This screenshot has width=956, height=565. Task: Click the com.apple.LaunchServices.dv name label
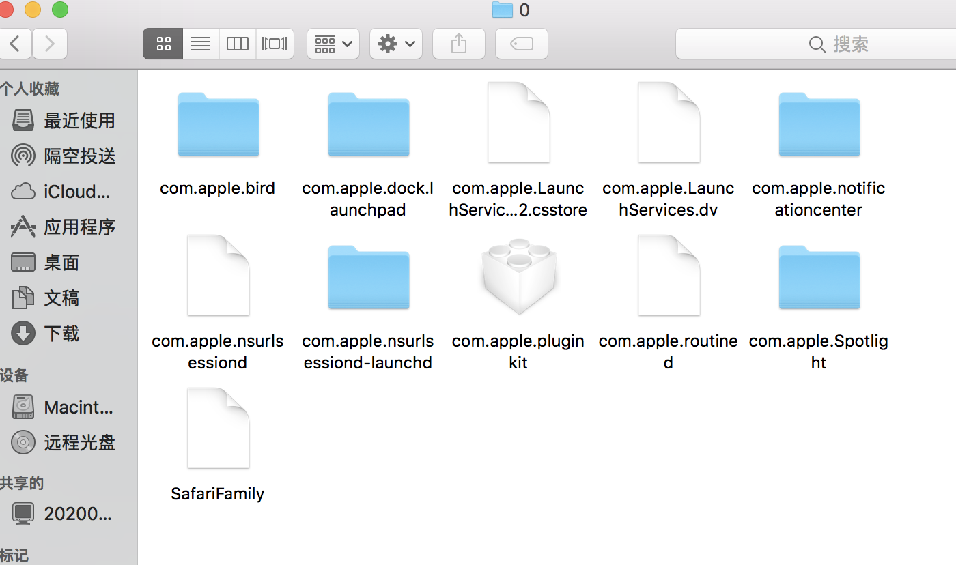669,199
